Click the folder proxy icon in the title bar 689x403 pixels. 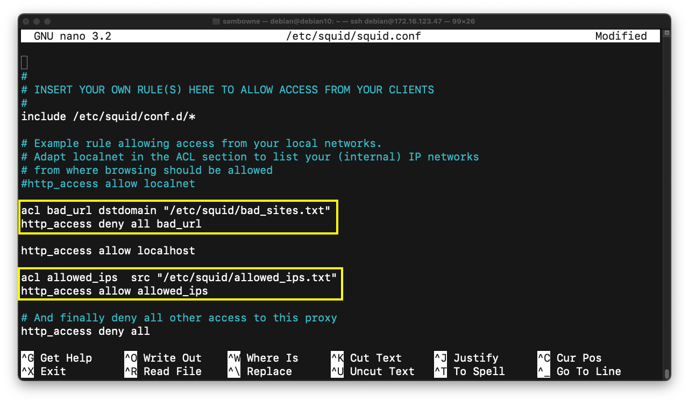[x=216, y=21]
